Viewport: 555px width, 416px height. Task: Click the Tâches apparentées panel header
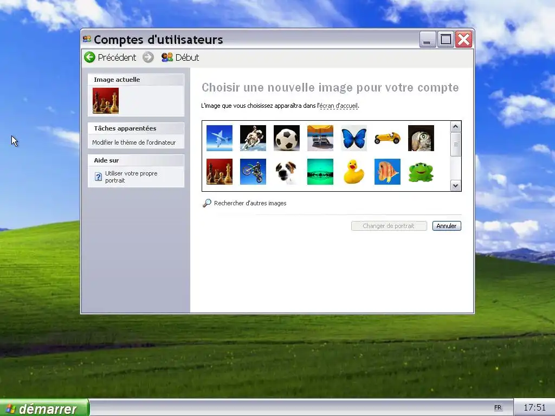pos(136,128)
